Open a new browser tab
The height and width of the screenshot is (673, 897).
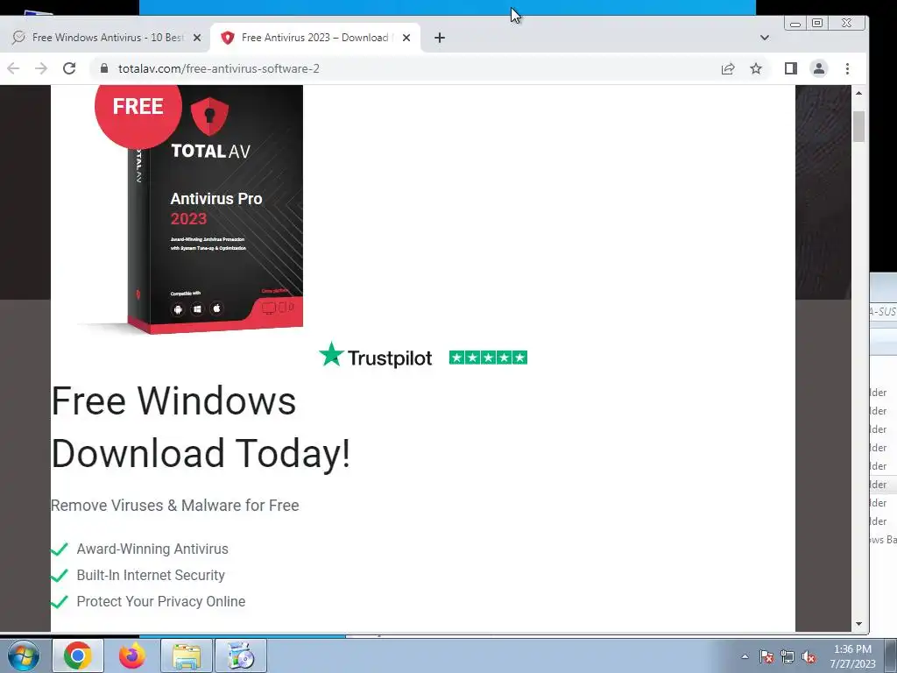pyautogui.click(x=440, y=38)
